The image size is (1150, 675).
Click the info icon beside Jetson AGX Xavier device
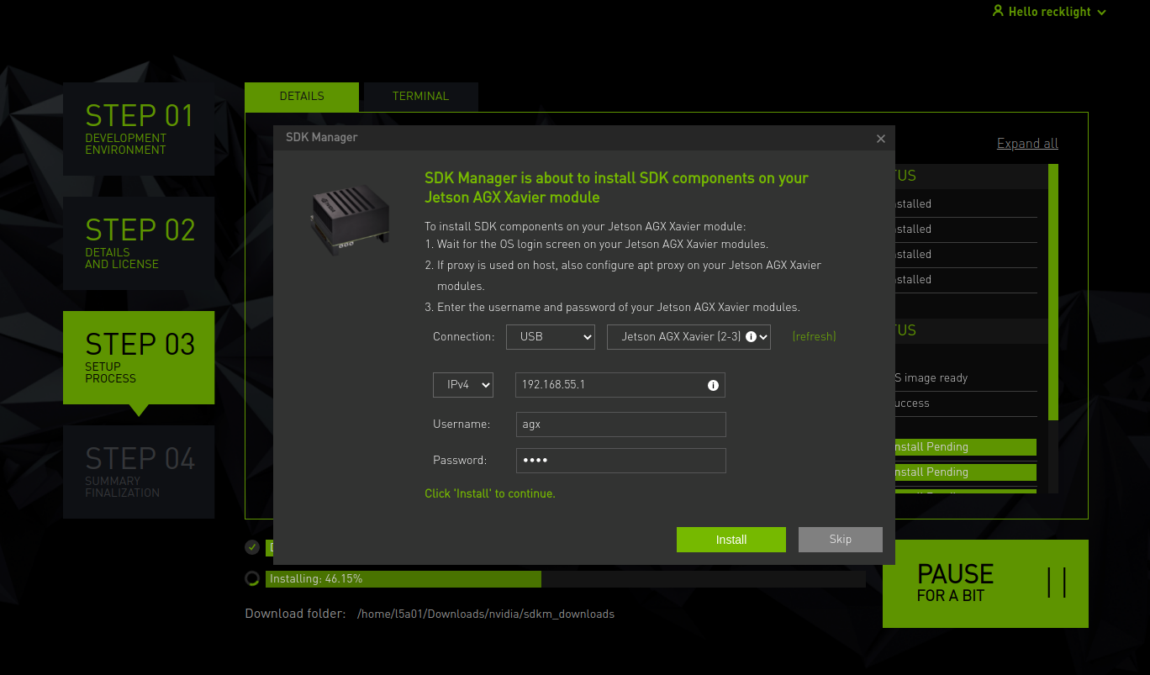752,336
